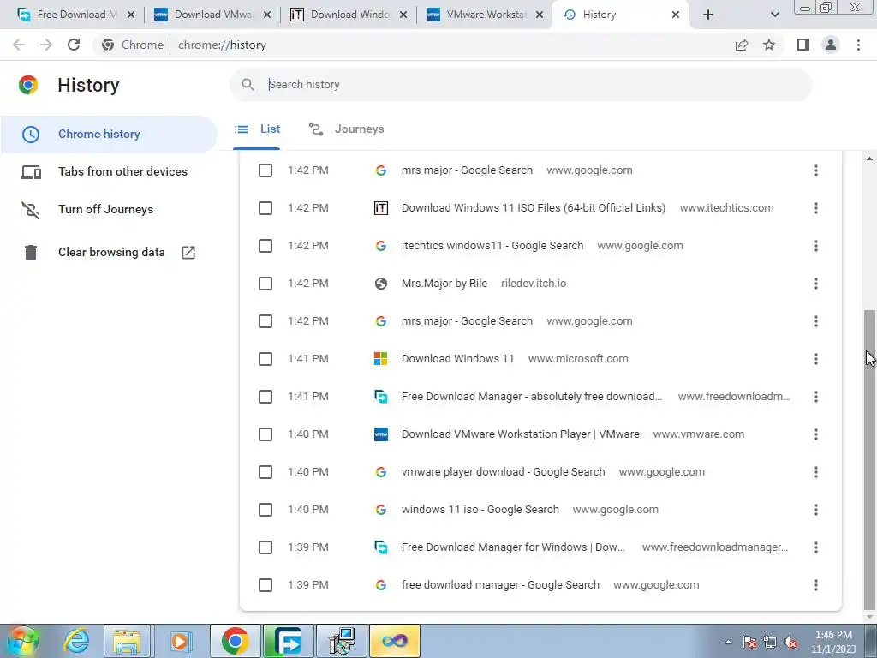Open Download VMware Workstation Player link

click(x=520, y=434)
